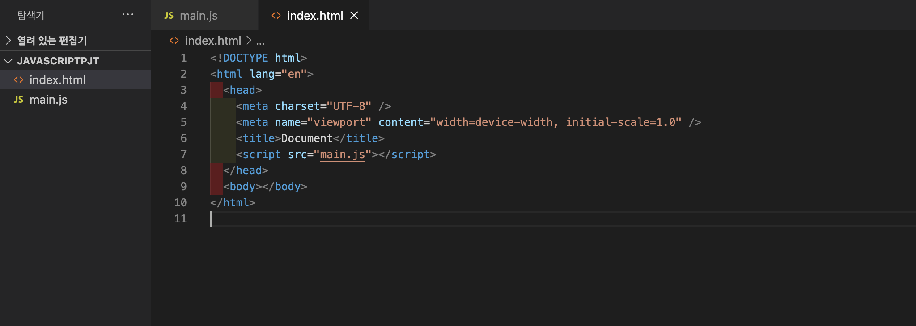Close the index.html tab
This screenshot has width=916, height=326.
[x=354, y=16]
